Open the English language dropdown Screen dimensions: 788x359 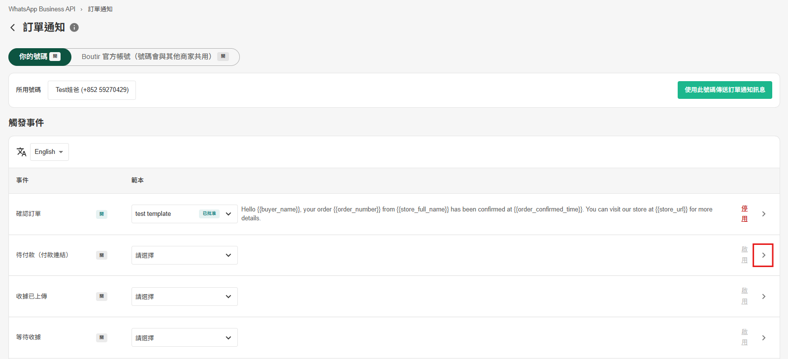[x=49, y=152]
